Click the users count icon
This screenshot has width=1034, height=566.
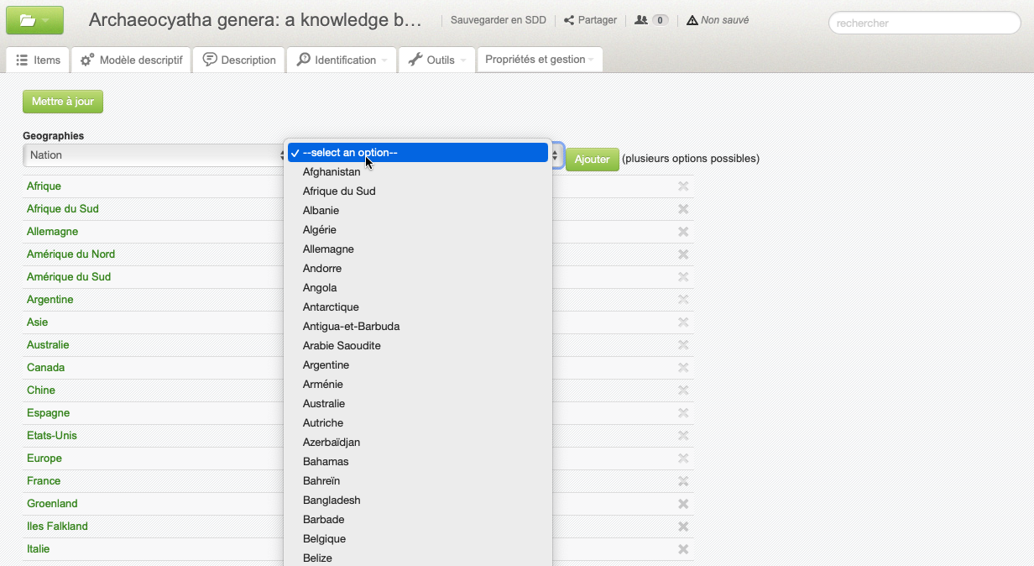point(641,20)
